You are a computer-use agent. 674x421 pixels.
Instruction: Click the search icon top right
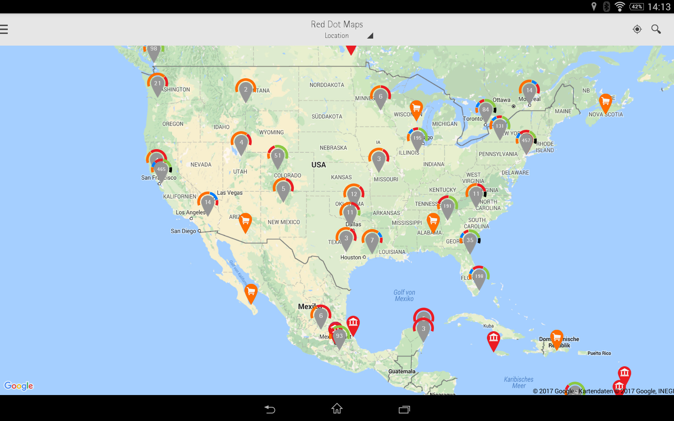[x=656, y=29]
